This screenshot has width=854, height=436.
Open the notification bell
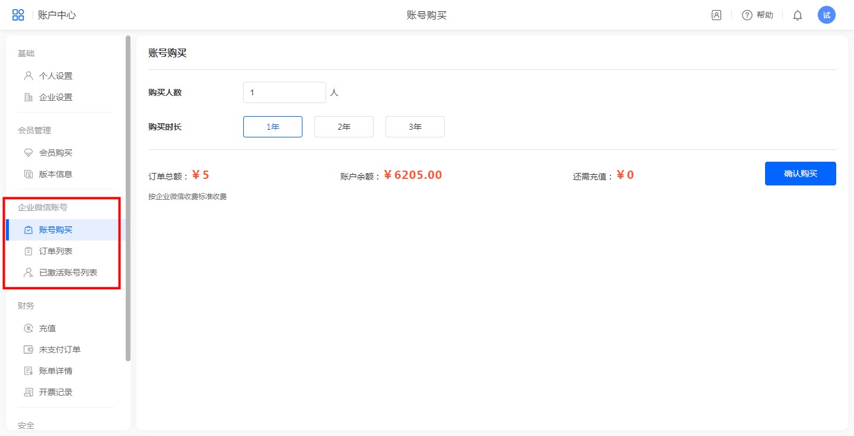798,15
